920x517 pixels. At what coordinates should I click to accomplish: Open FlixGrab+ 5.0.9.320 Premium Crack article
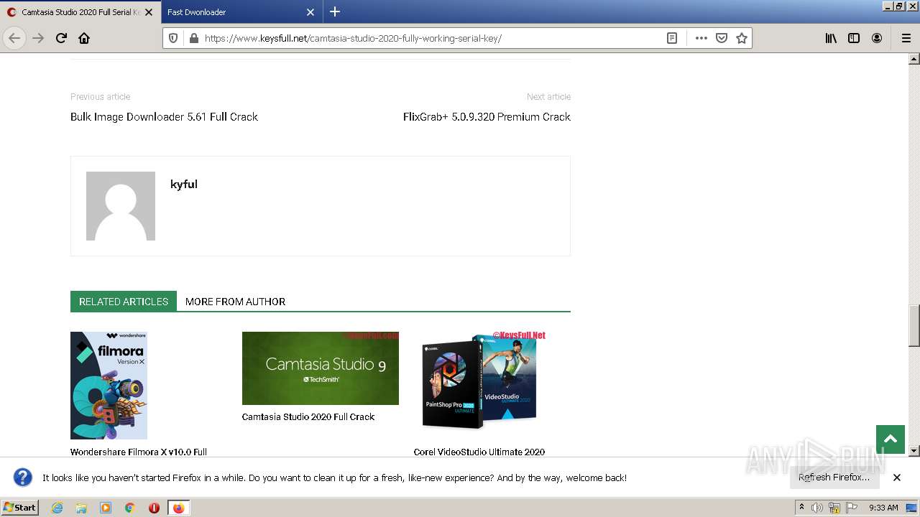[487, 116]
